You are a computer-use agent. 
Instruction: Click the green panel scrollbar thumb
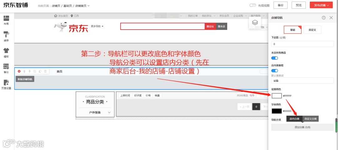[336, 125]
